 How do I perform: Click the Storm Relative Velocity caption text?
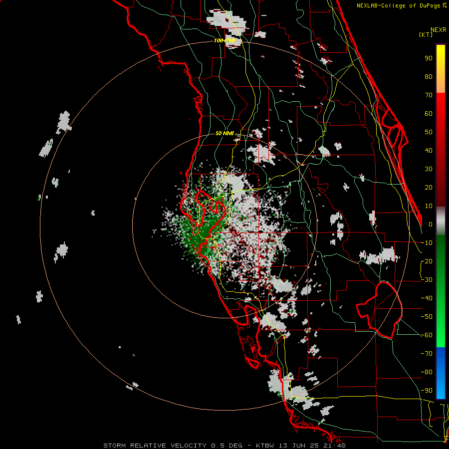tap(224, 446)
